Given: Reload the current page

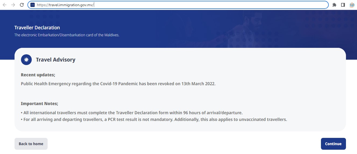Looking at the screenshot, I should 22,5.
